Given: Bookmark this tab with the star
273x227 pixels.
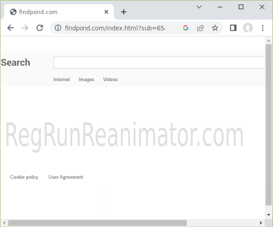Looking at the screenshot, I should click(x=215, y=28).
